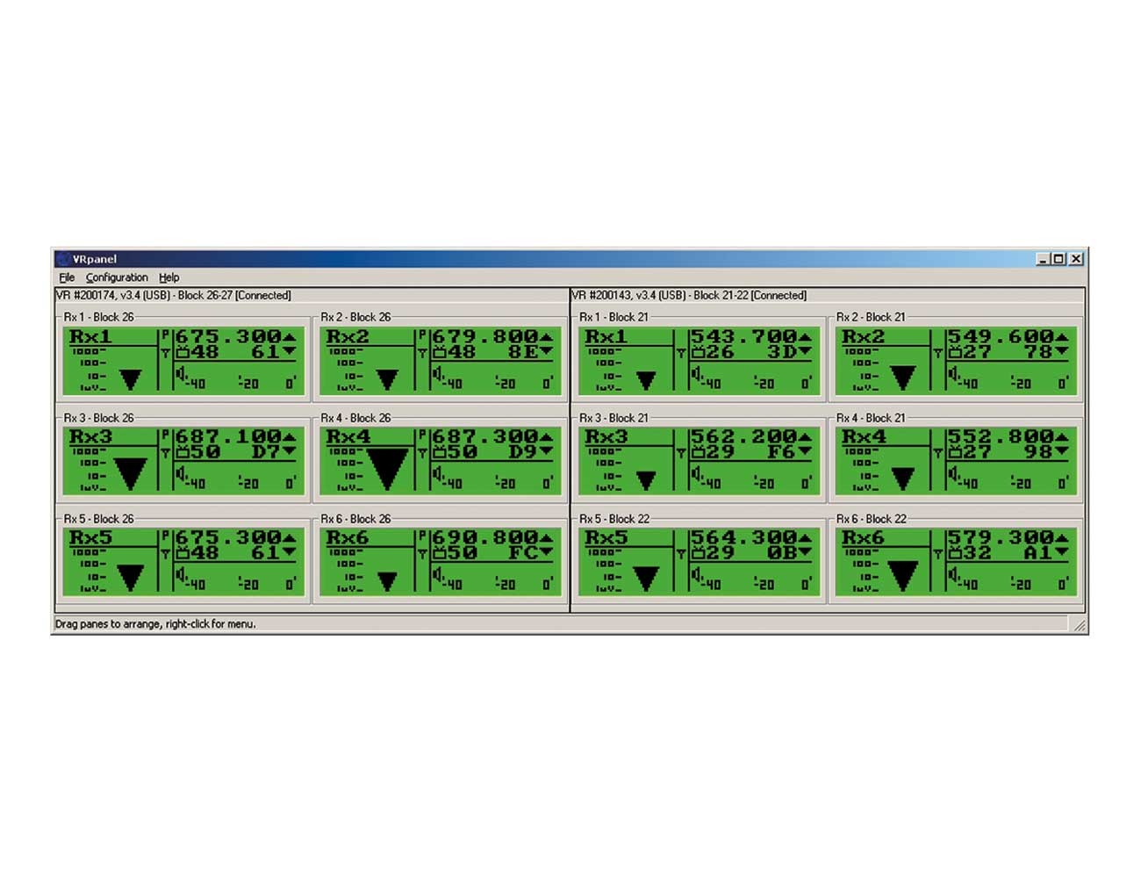Select the 552.800 frequency readout
The width and height of the screenshot is (1141, 878).
click(x=1000, y=436)
